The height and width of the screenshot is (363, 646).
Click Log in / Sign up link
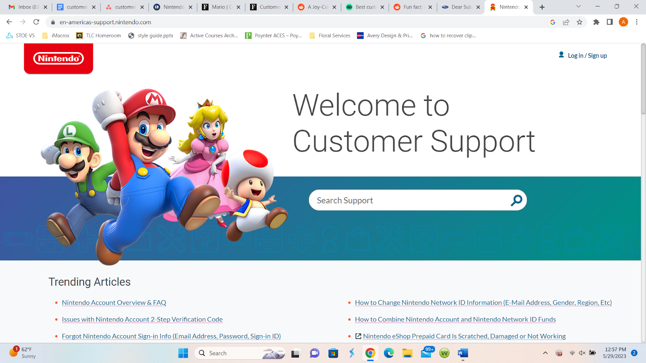pyautogui.click(x=587, y=56)
